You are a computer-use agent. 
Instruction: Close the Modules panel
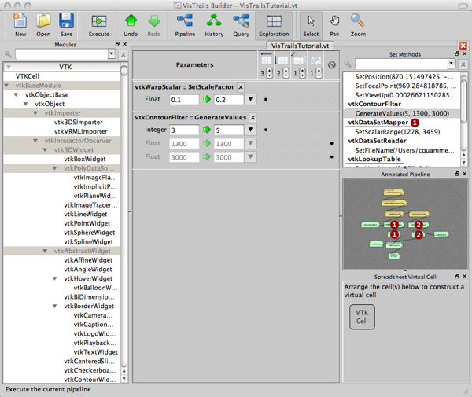coord(125,44)
